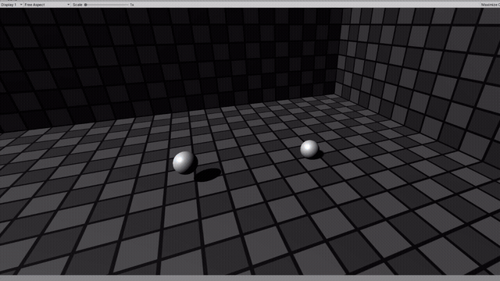Viewport: 500px width, 281px height.
Task: Click the small shadow beside the right sphere
Action: 319,155
